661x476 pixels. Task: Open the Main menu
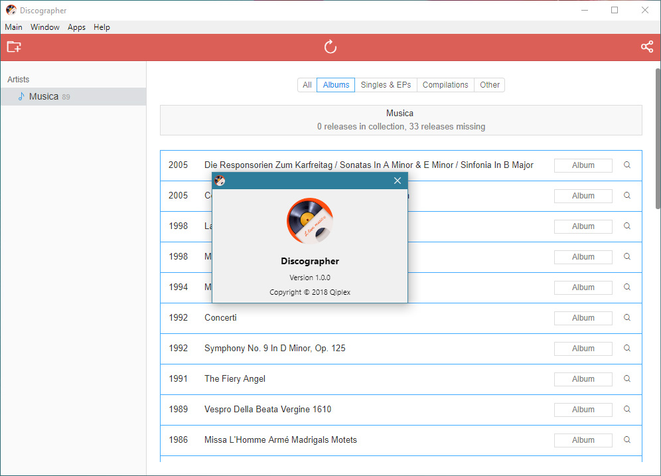(13, 27)
